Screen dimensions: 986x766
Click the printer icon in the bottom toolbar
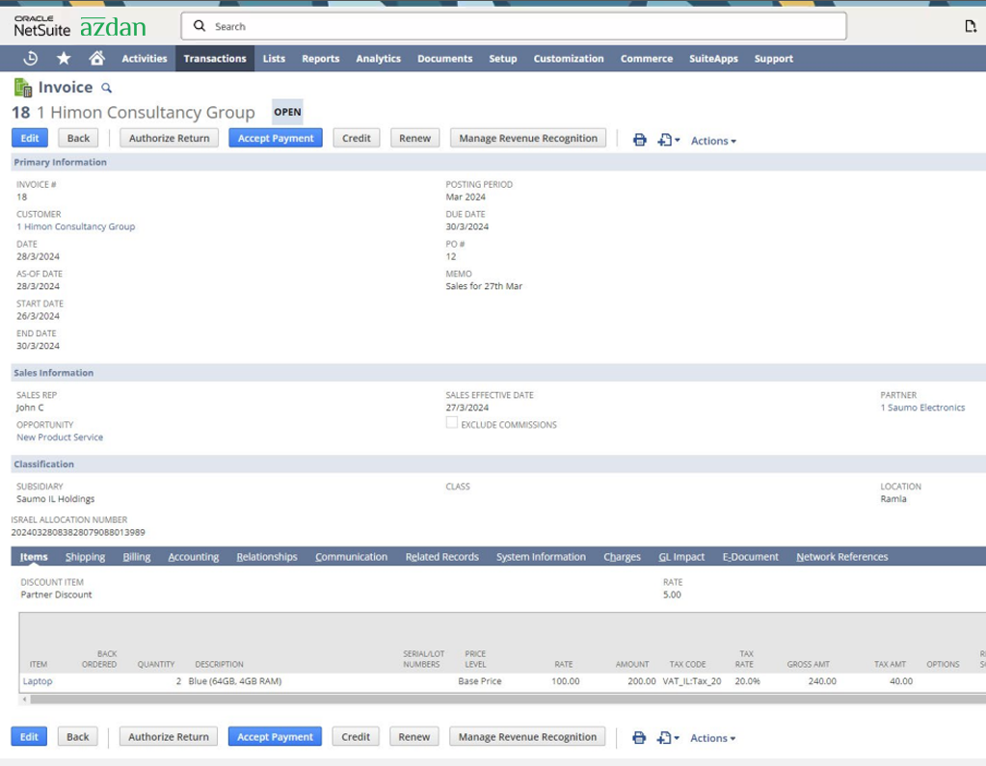coord(639,738)
